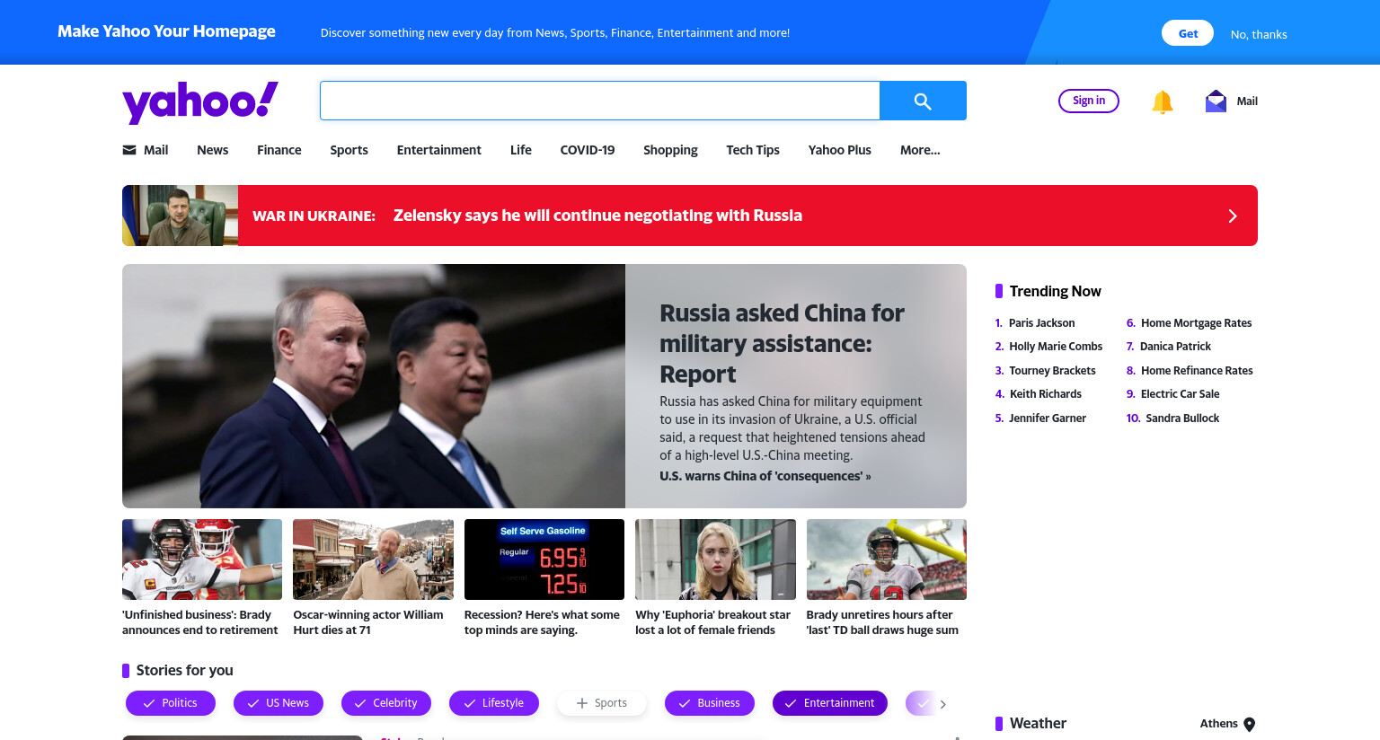Add the Sports topic chip
1380x740 pixels.
tap(602, 703)
